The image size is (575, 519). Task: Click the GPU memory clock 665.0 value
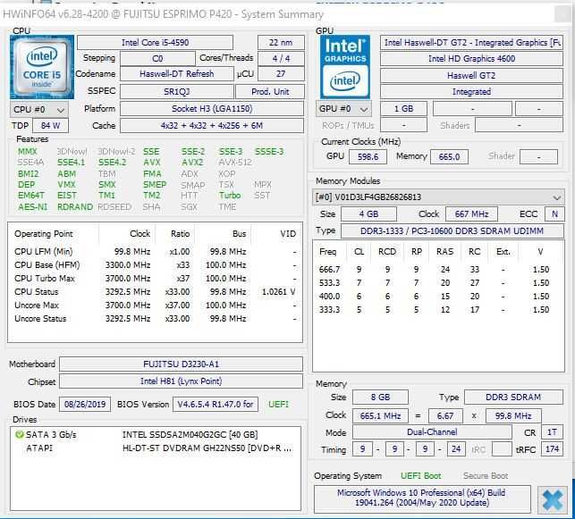click(449, 156)
